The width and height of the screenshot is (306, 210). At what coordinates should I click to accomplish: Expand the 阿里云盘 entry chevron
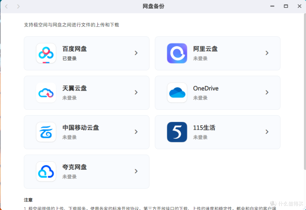tap(267, 53)
